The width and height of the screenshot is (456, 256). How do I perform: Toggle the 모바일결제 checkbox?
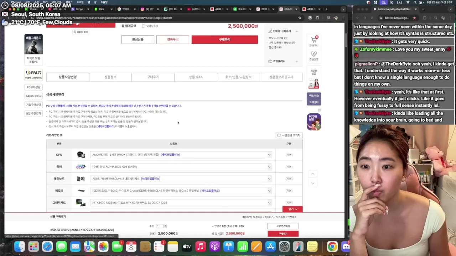(144, 26)
